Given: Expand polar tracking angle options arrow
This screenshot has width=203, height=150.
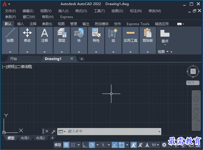Looking at the screenshot, I should click(x=98, y=145).
